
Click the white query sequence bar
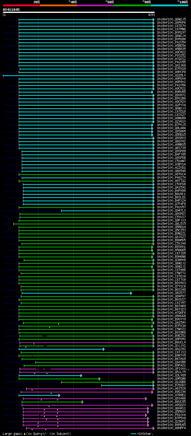coord(79,12)
